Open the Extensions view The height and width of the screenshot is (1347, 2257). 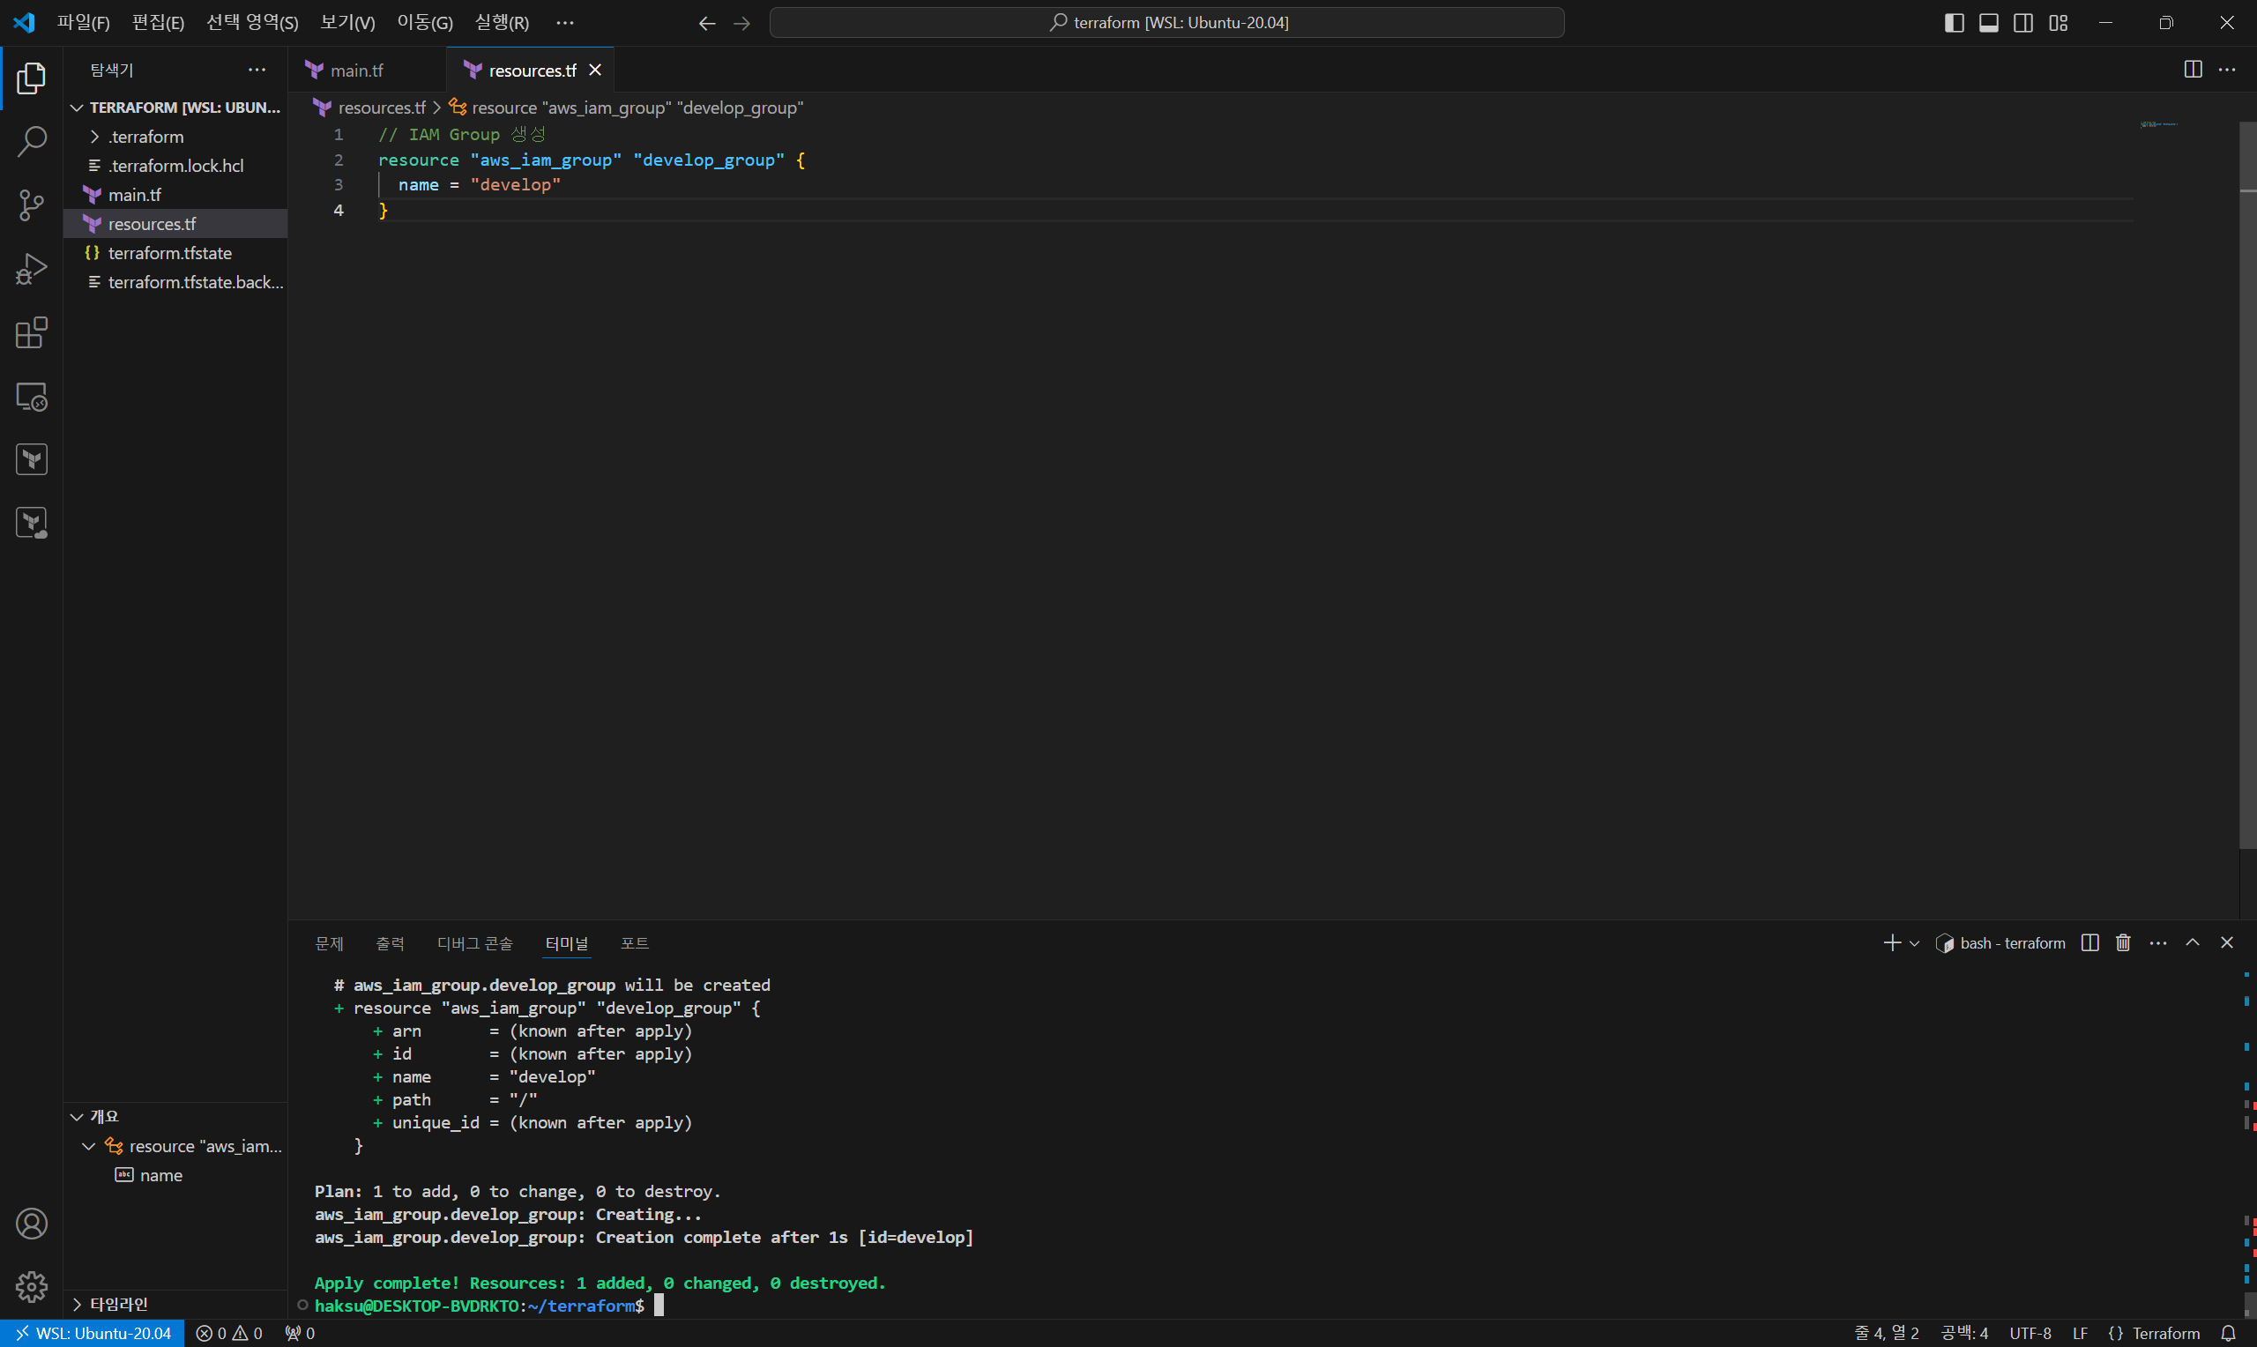32,333
